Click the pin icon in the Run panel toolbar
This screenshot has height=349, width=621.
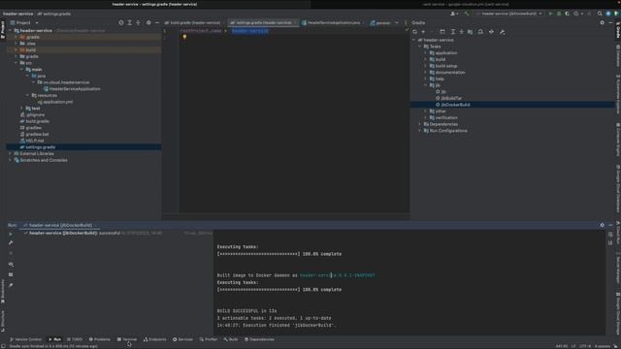tap(11, 285)
